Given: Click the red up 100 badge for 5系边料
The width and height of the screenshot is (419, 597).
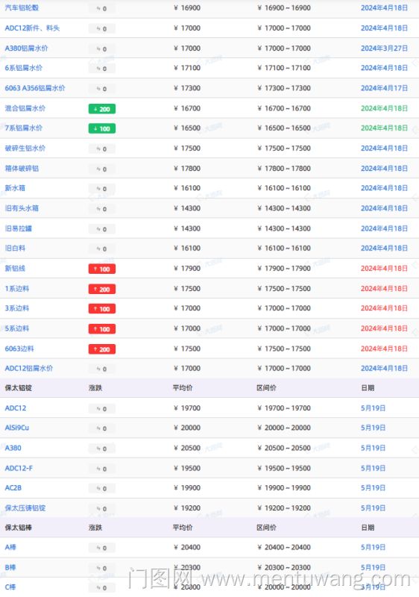Looking at the screenshot, I should [x=102, y=329].
